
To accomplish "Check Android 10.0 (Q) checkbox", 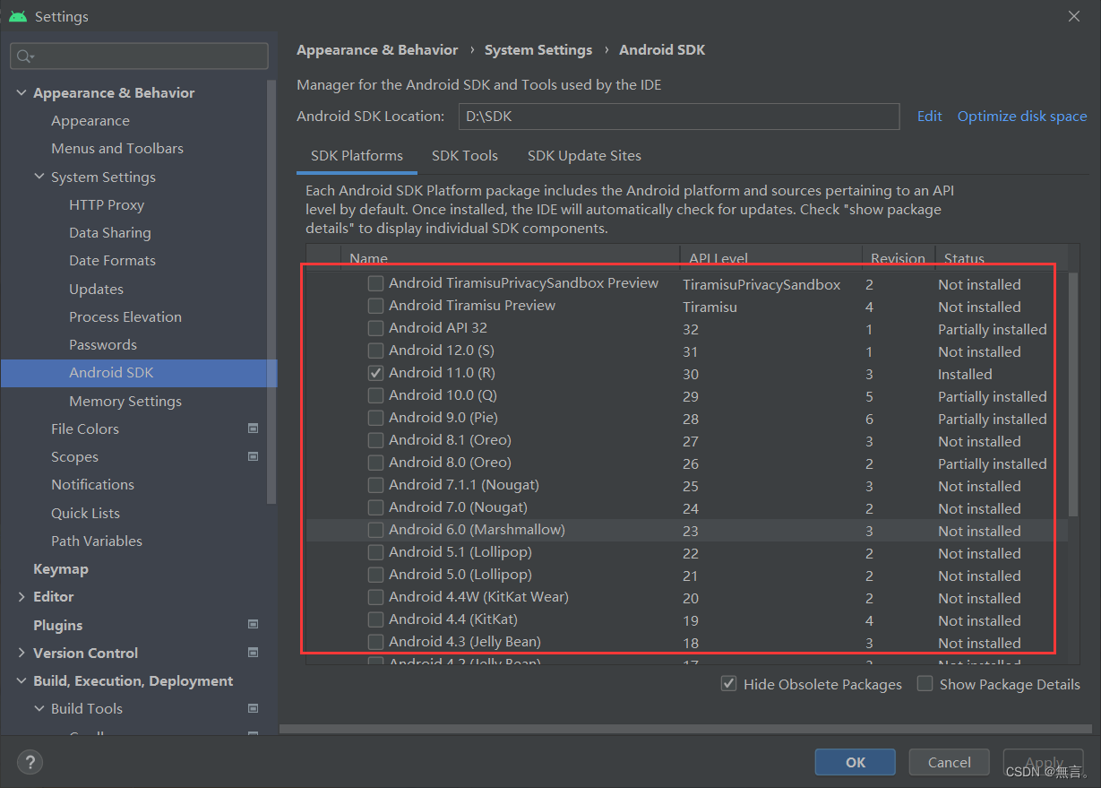I will tap(376, 395).
